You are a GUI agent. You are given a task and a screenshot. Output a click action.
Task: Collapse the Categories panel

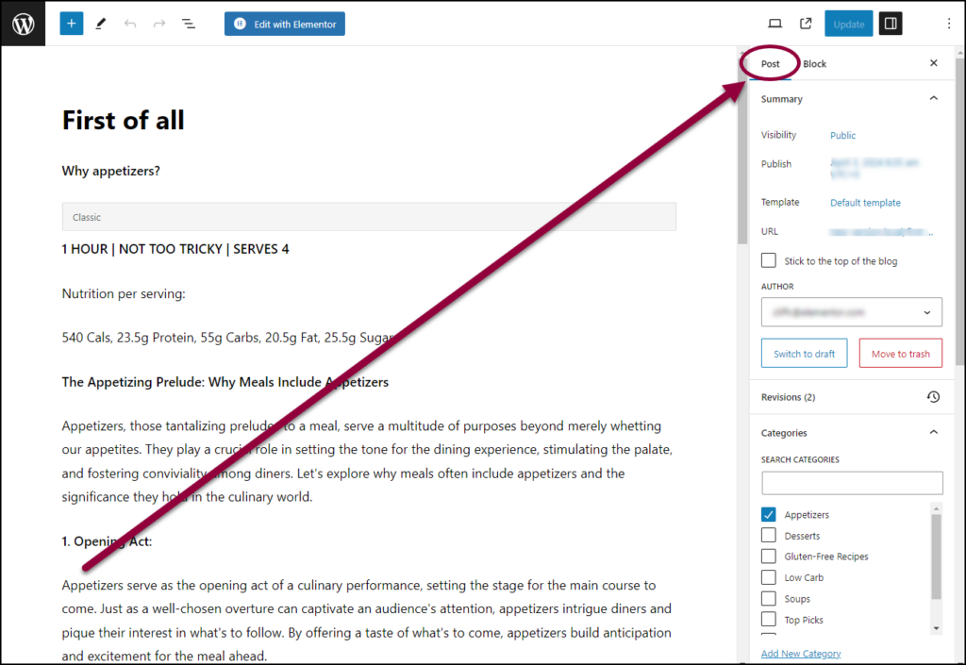933,431
